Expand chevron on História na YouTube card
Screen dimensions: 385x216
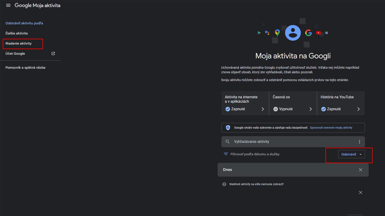(359, 109)
